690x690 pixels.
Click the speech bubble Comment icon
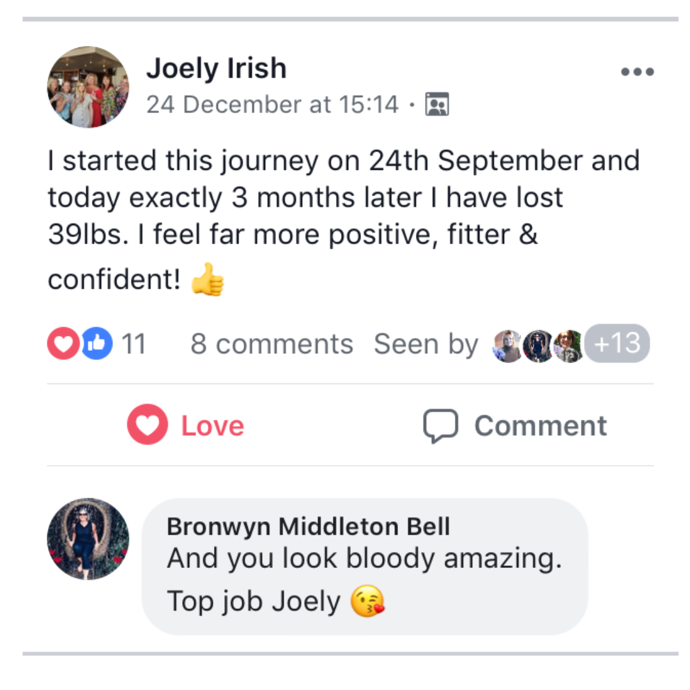pyautogui.click(x=441, y=425)
